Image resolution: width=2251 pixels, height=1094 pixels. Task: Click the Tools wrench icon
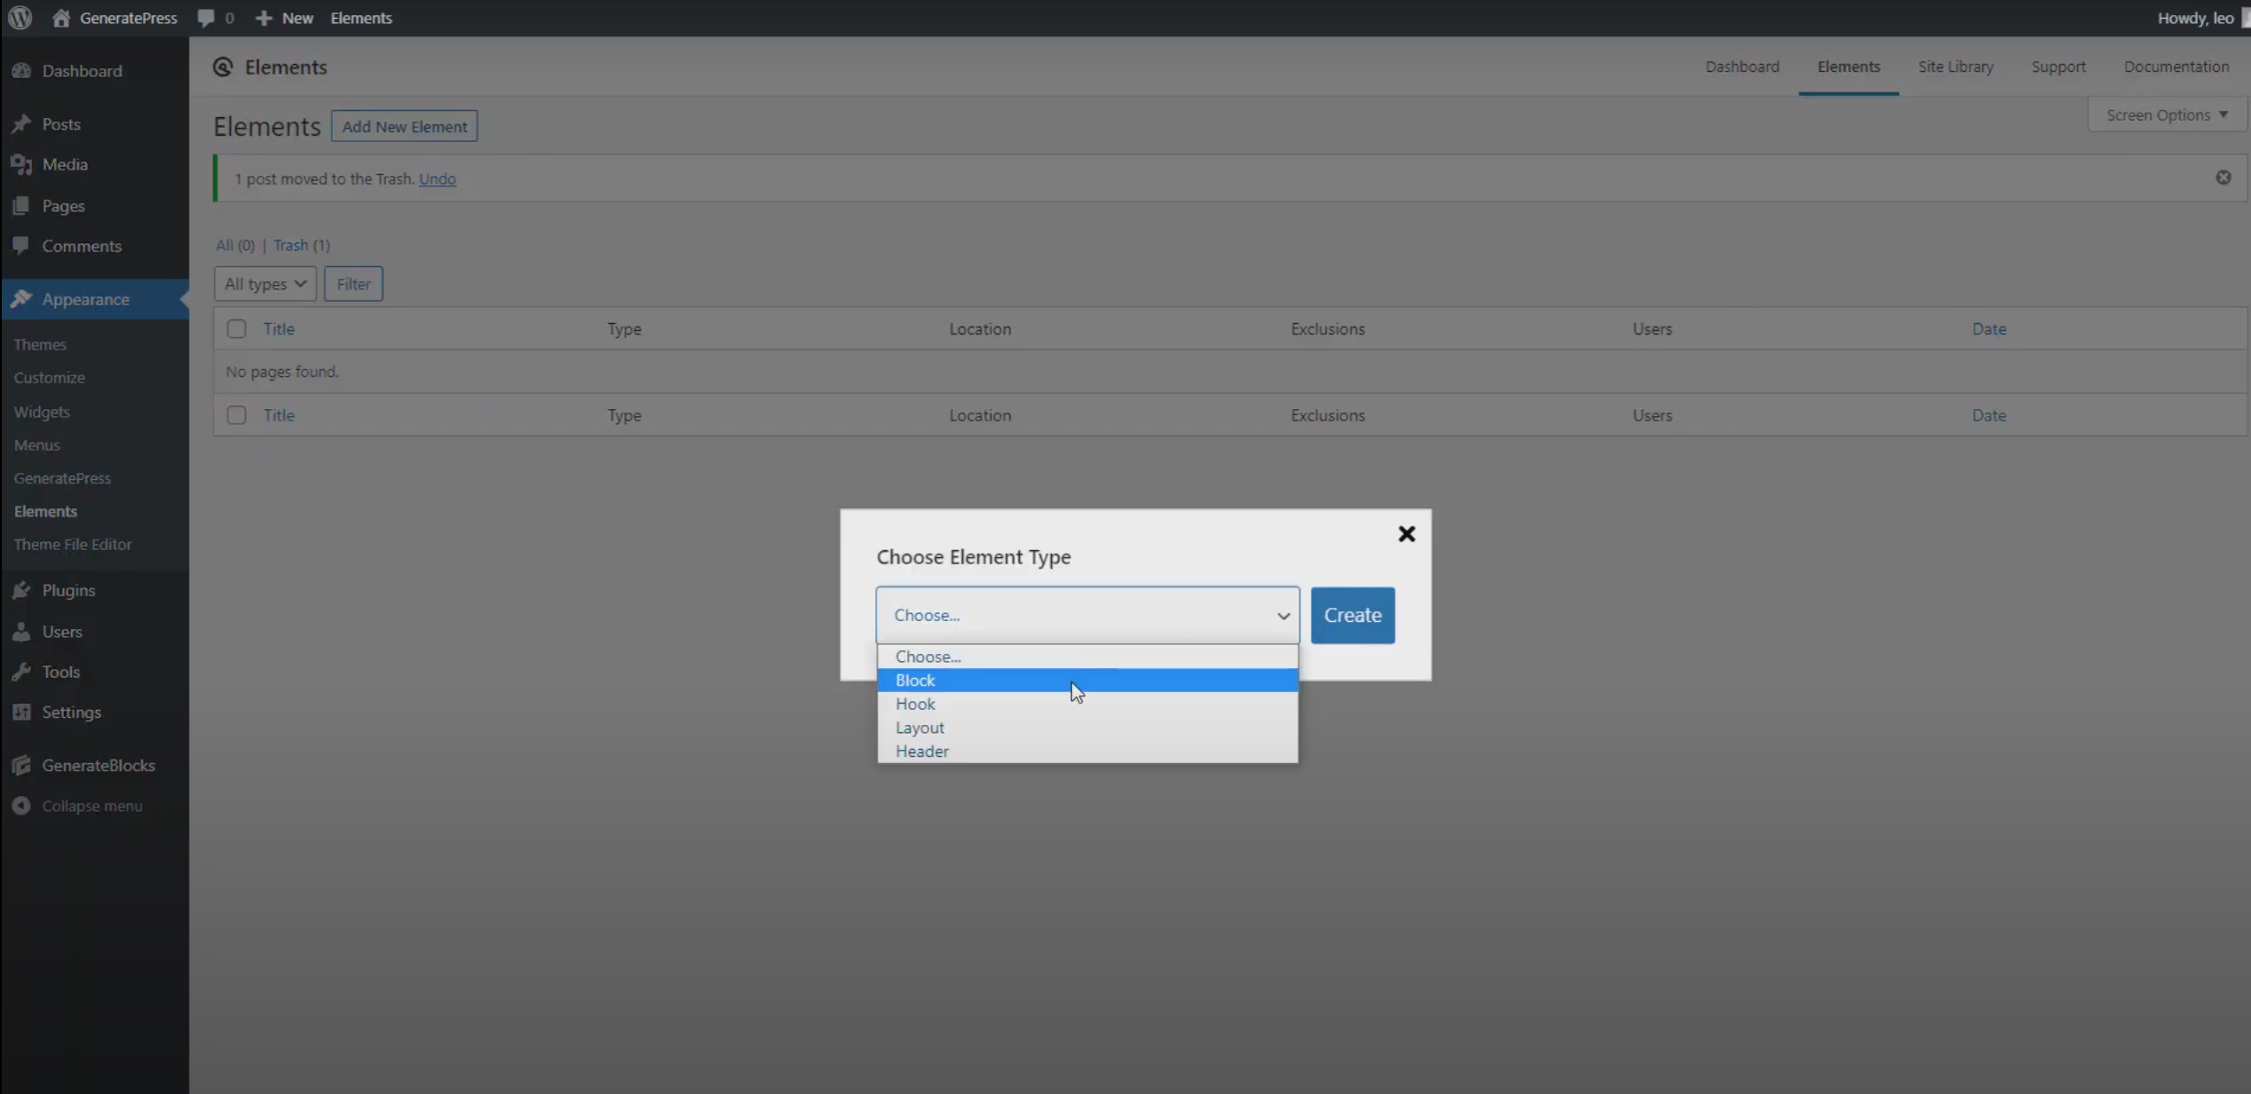[x=21, y=672]
